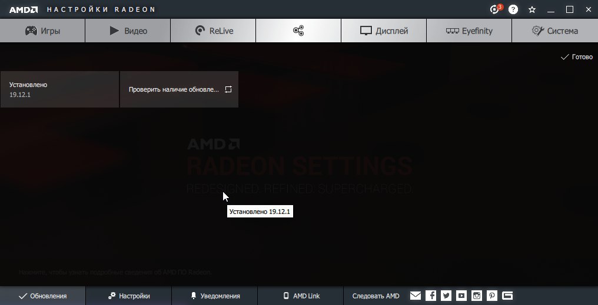Go to the Eyefinity tab
The image size is (598, 305).
tap(469, 31)
